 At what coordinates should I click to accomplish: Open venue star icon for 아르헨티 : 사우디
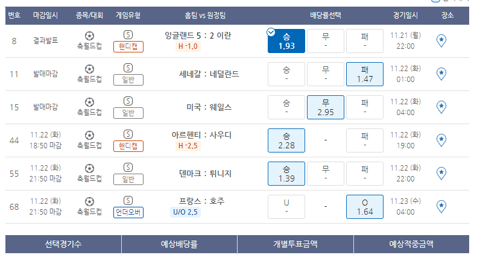pyautogui.click(x=441, y=140)
